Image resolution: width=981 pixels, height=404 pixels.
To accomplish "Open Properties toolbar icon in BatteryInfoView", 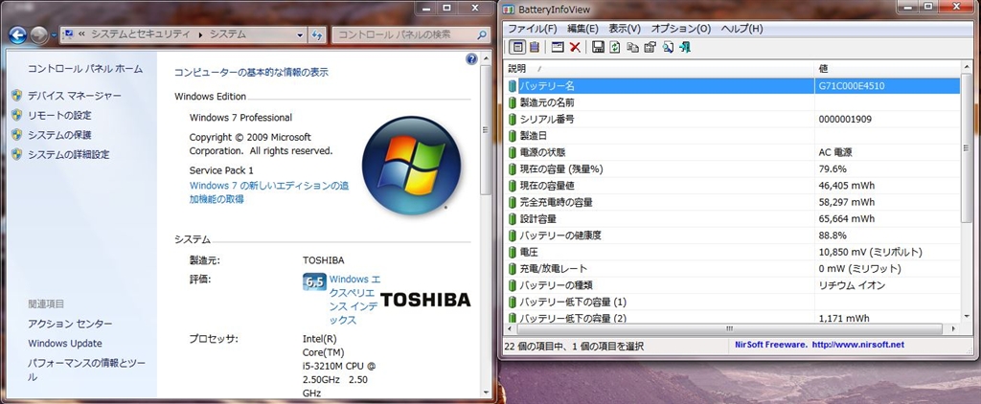I will pos(650,47).
